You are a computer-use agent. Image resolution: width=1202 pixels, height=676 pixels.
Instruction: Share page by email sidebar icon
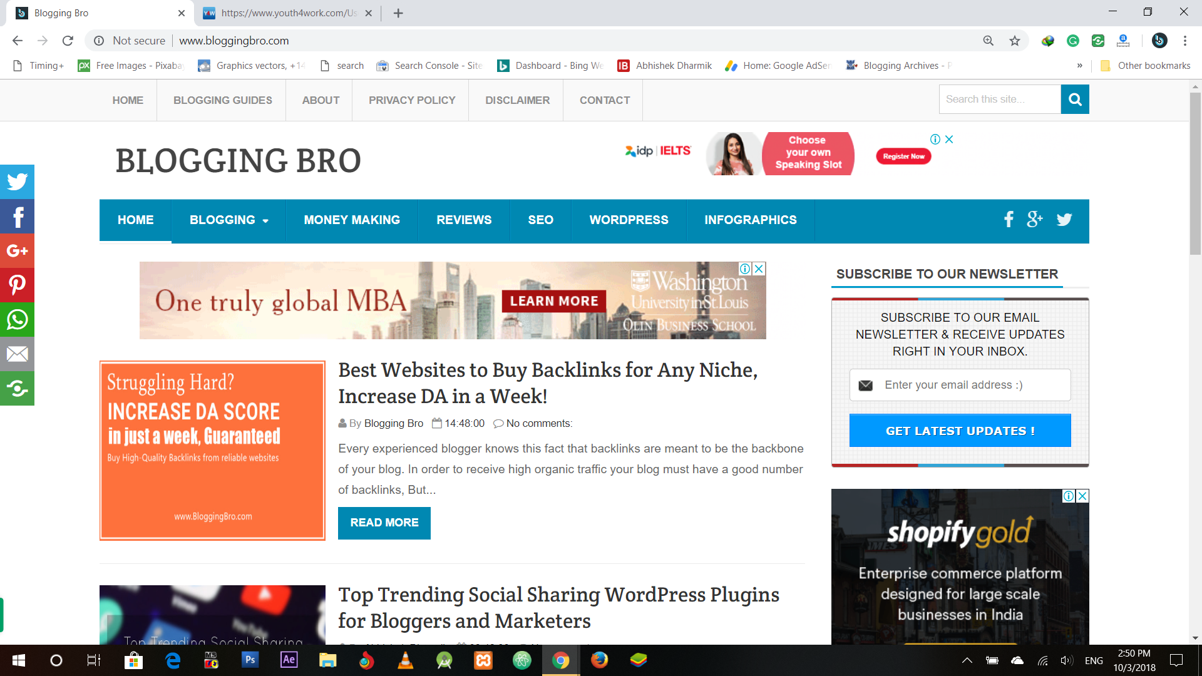[x=17, y=354]
